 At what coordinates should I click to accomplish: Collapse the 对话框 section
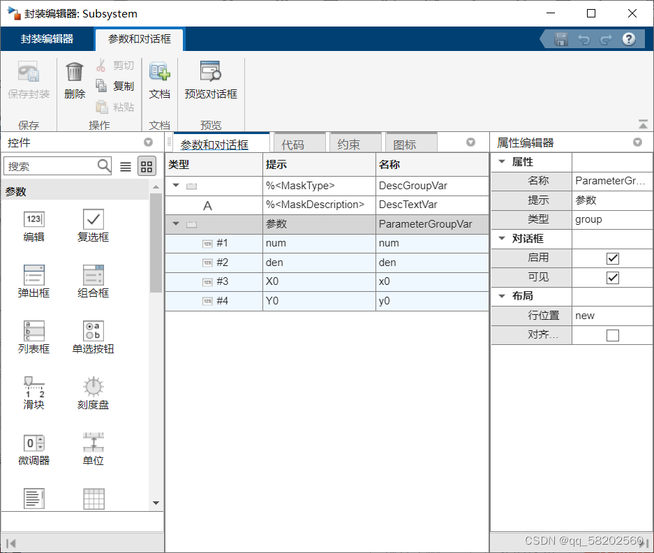pos(502,238)
